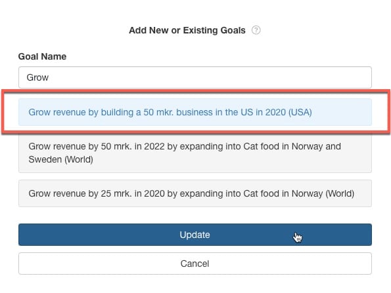Dismiss the dialog using Cancel
This screenshot has width=391, height=293.
click(195, 264)
